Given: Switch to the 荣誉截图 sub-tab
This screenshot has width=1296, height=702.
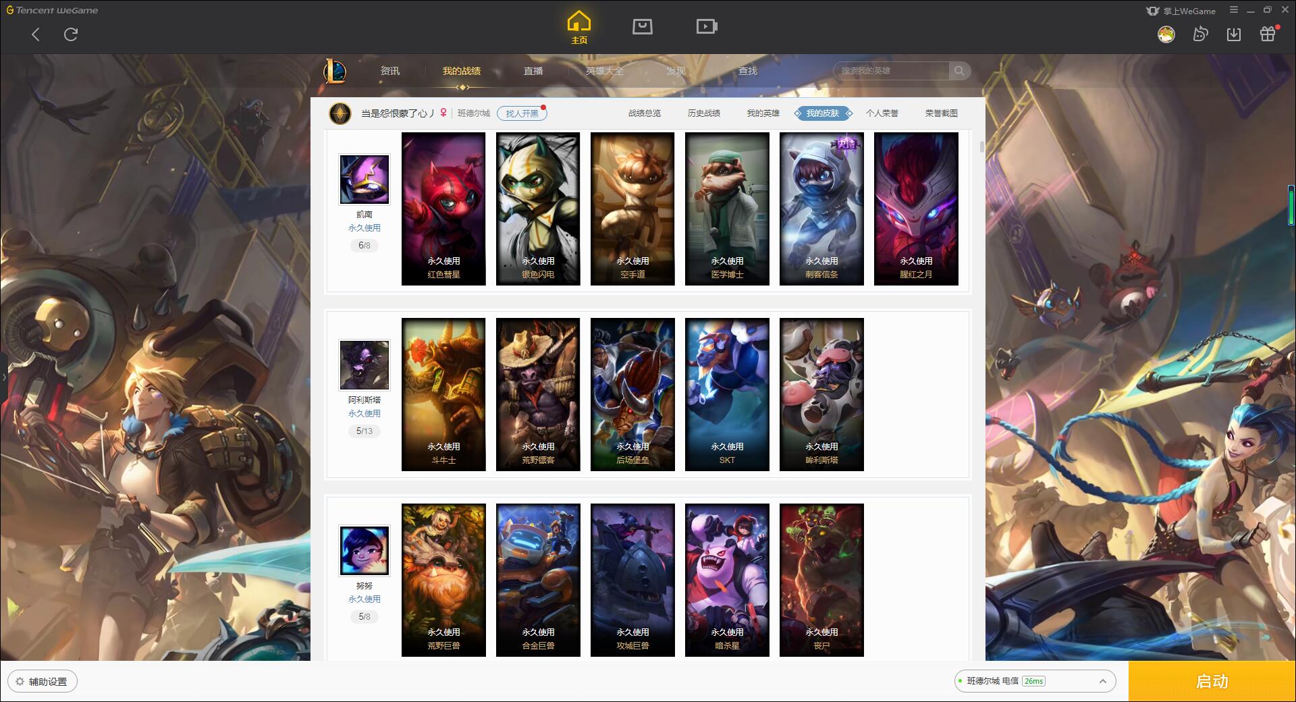Looking at the screenshot, I should [x=942, y=113].
